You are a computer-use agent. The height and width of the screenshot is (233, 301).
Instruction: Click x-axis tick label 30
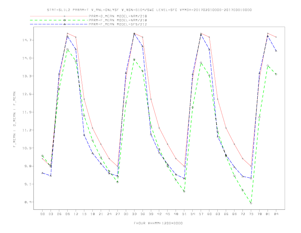(126, 214)
